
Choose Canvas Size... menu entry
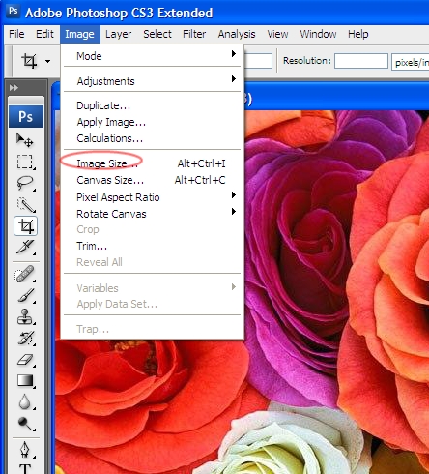tap(152, 180)
